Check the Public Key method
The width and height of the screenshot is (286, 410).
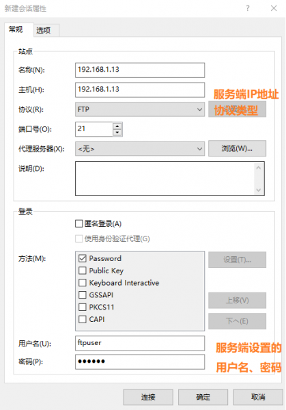83,271
